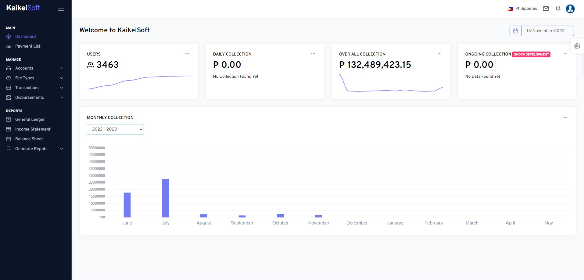Open Daily Collection three-dot menu
This screenshot has height=280, width=584.
(313, 54)
